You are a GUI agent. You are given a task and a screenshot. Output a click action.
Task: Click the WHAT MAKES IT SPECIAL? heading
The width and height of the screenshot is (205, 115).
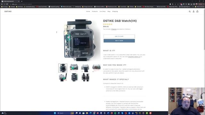pyautogui.click(x=116, y=79)
